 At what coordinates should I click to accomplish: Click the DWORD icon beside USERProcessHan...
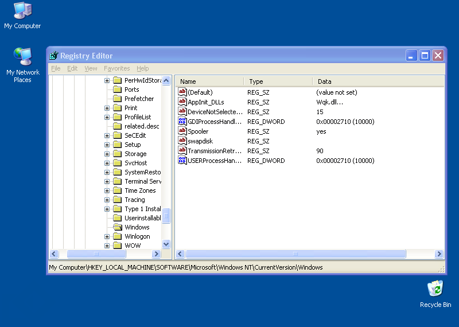(x=182, y=161)
